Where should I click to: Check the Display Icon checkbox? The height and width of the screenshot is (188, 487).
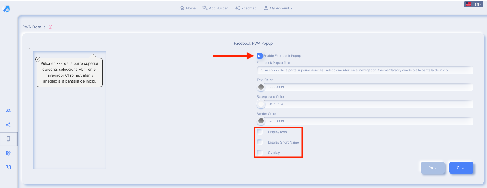(x=260, y=132)
